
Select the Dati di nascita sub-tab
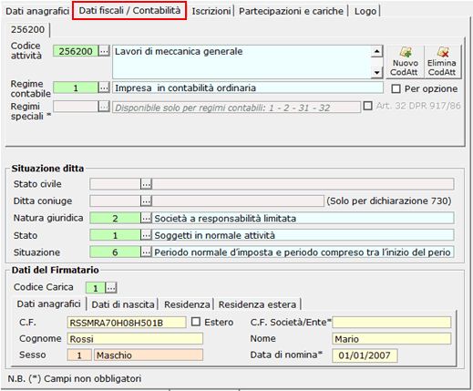123,304
